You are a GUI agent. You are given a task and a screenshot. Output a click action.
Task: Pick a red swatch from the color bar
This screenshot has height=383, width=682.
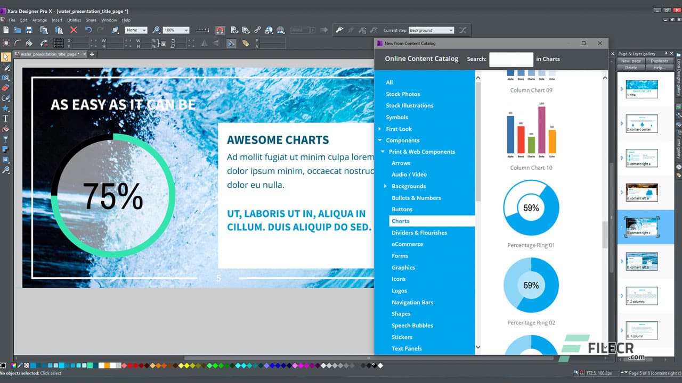point(130,365)
